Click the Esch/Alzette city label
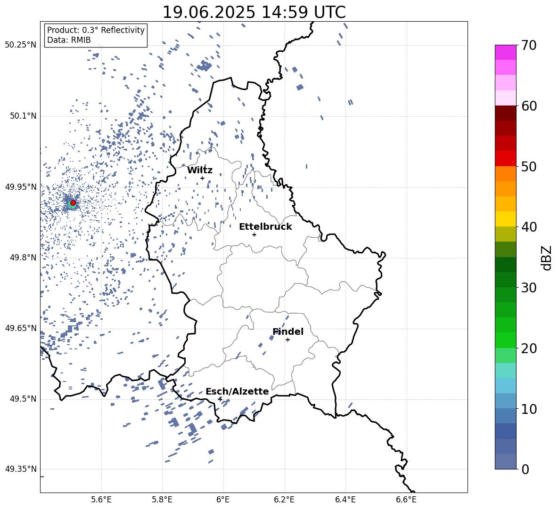Image resolution: width=558 pixels, height=509 pixels. [x=237, y=392]
